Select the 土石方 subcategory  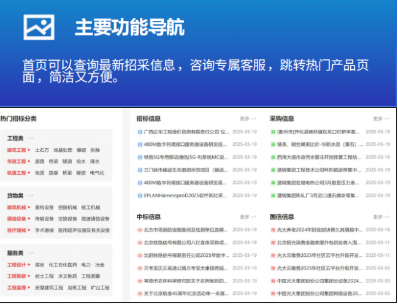tap(42, 150)
